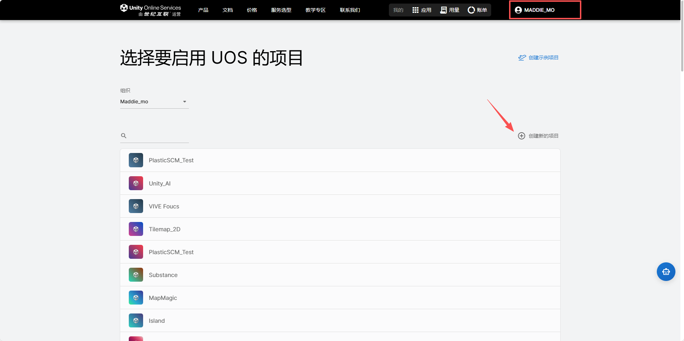
Task: Click icon of first PlasticSCM_Test project
Action: [136, 160]
